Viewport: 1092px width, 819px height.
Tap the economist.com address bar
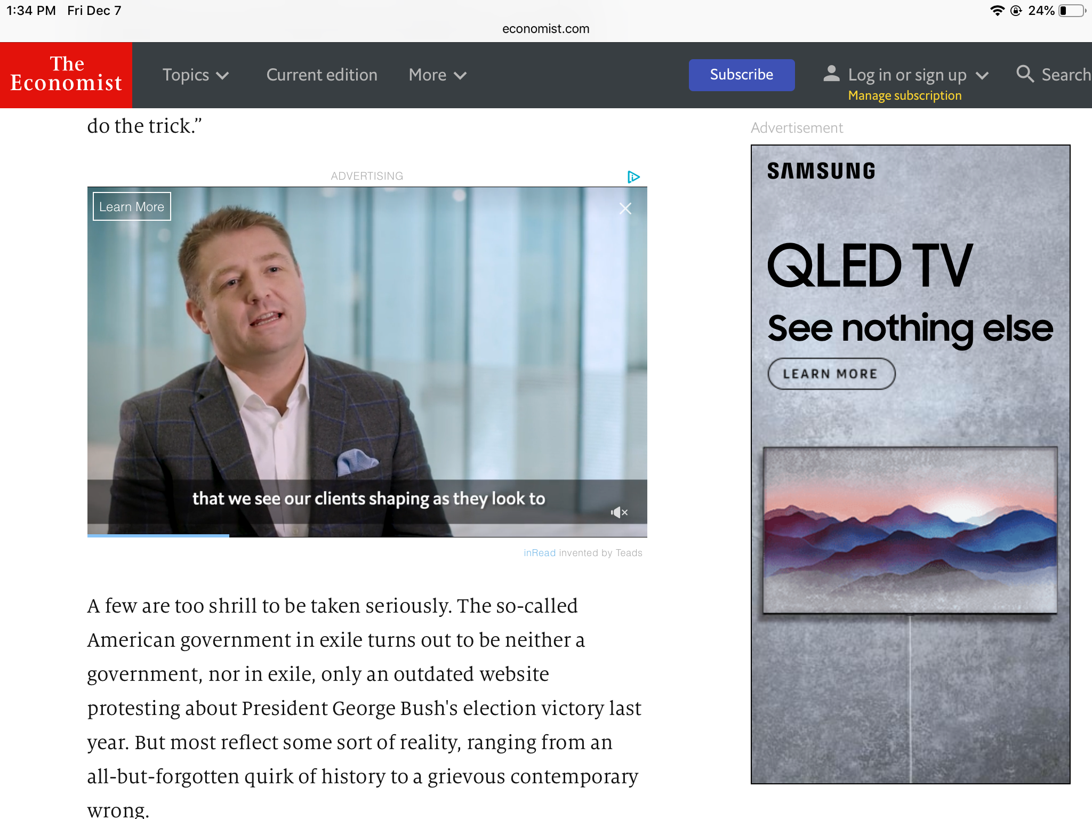[545, 29]
